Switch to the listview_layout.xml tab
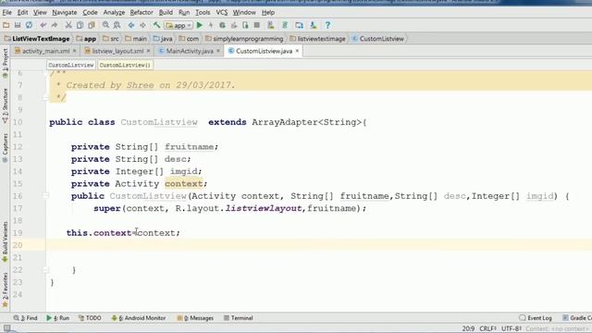This screenshot has height=333, width=592. [x=117, y=51]
